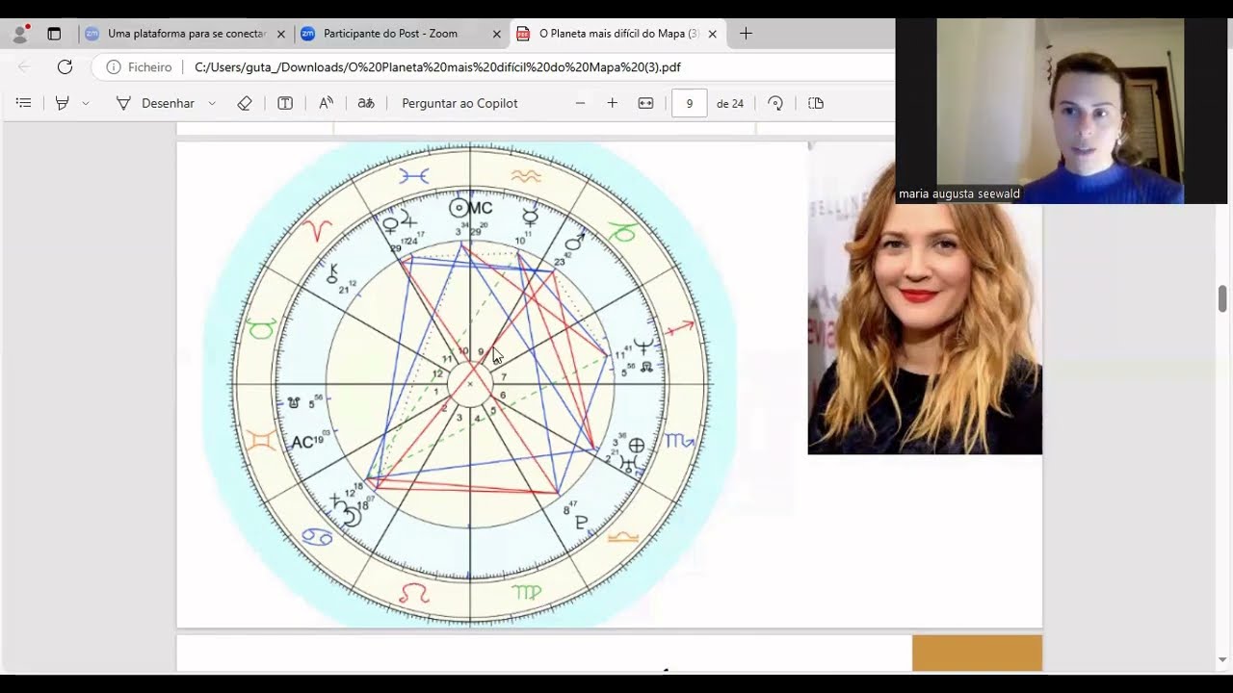Screen dimensions: 1233x693
Task: Zoom in on the PDF
Action: [x=612, y=103]
